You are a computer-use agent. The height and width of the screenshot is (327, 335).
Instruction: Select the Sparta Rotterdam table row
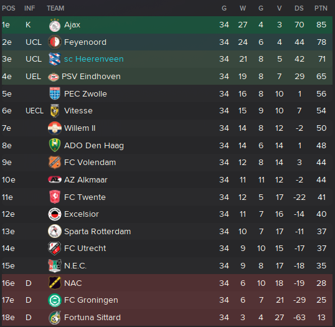tap(167, 232)
